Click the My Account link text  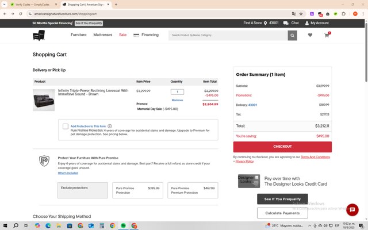[x=320, y=23]
